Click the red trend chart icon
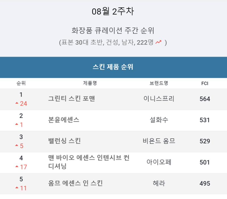227x199 pixels. 158,42
